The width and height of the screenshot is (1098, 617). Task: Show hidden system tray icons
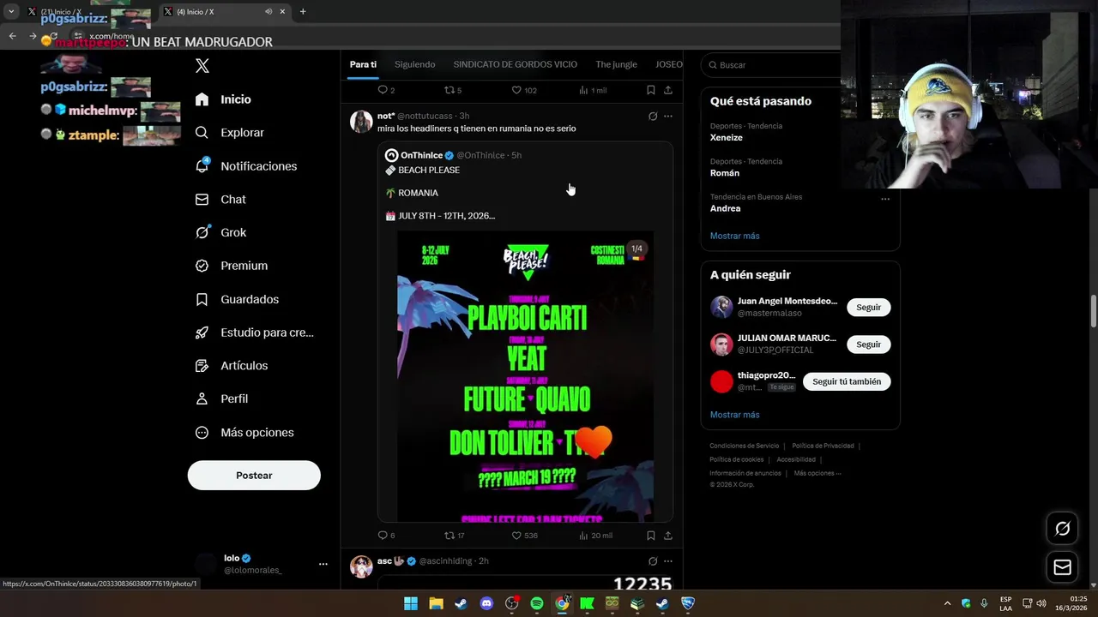click(x=947, y=603)
